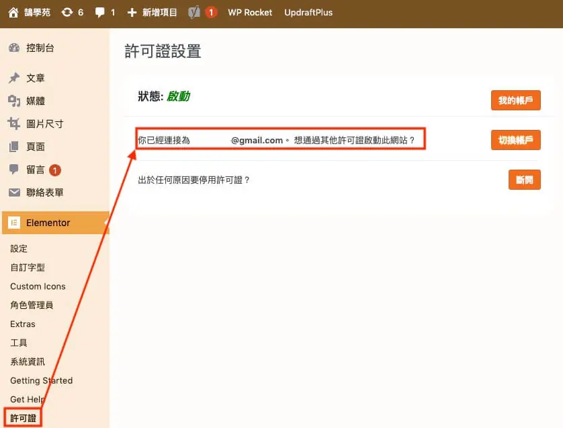Open 許可證 license submenu item
This screenshot has height=428, width=563.
pos(24,418)
